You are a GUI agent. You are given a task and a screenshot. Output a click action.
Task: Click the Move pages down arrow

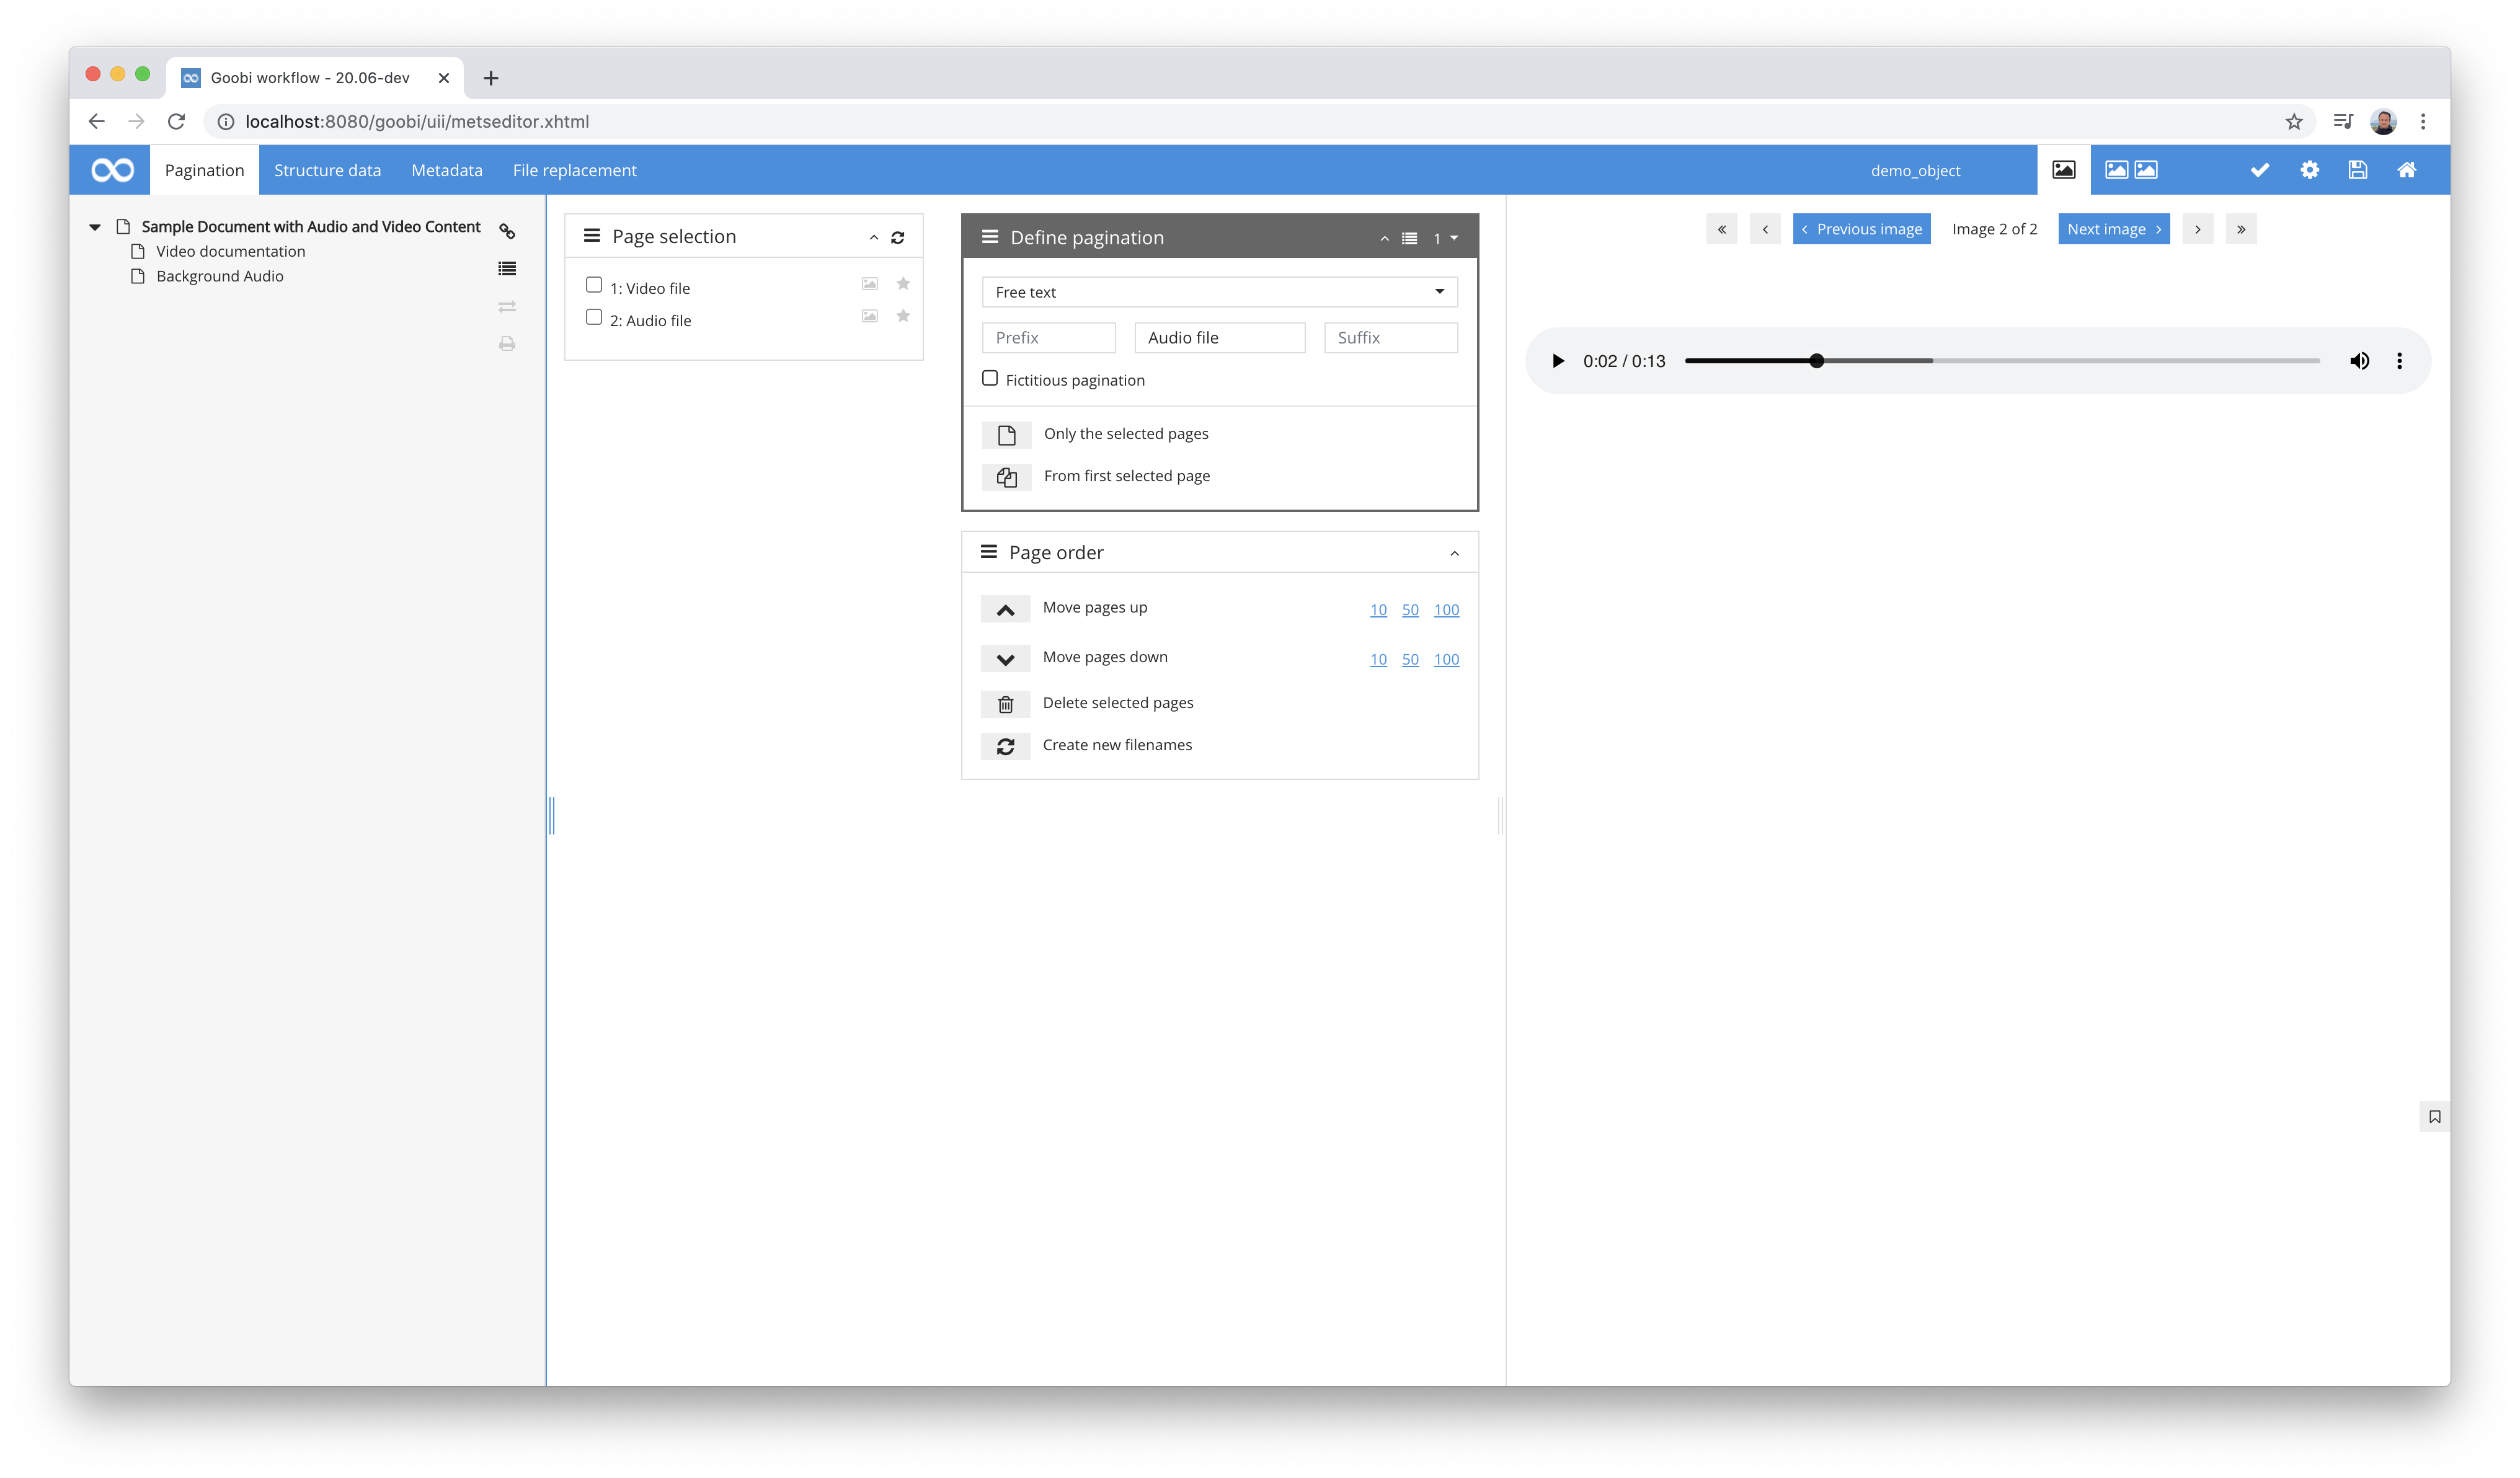(x=1005, y=659)
